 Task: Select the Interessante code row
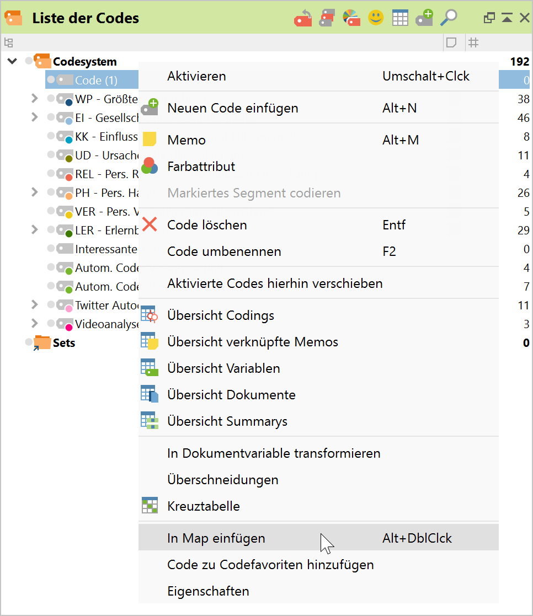click(106, 249)
